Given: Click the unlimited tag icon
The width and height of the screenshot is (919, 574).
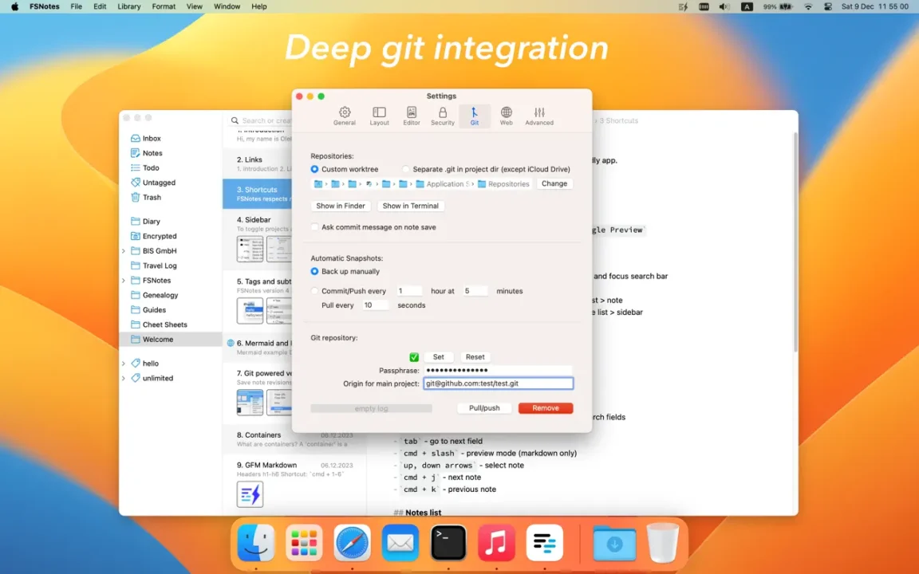Looking at the screenshot, I should pyautogui.click(x=136, y=379).
